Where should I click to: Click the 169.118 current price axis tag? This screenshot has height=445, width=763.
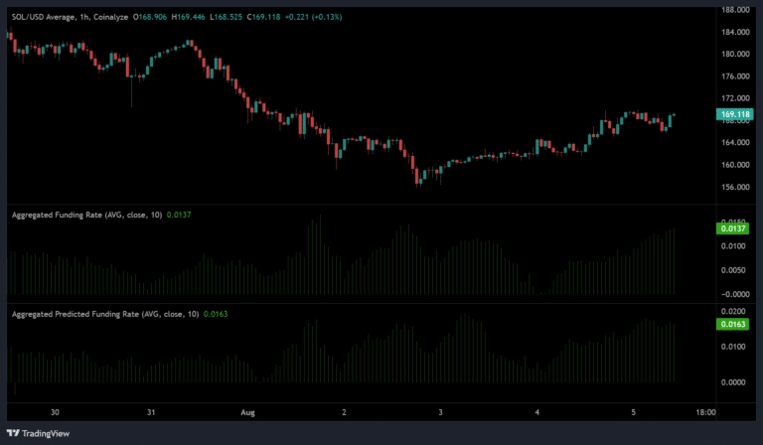click(x=733, y=115)
